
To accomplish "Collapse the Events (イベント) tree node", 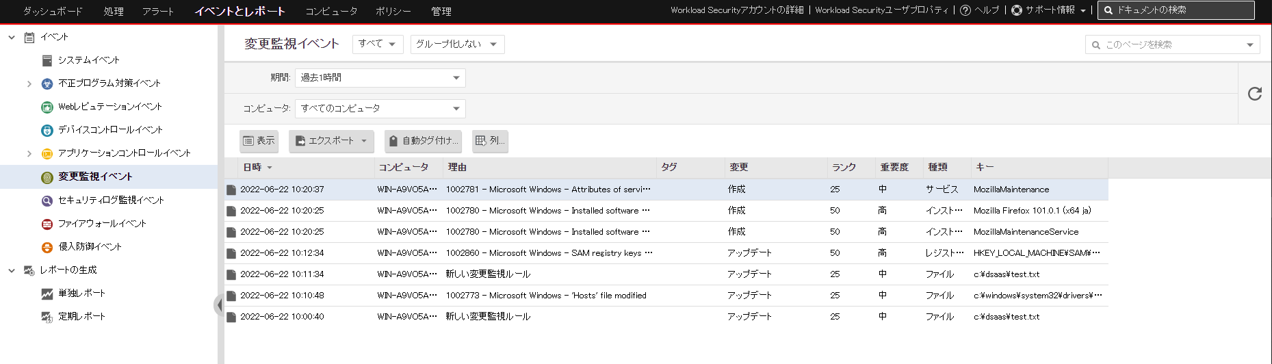I will (12, 37).
